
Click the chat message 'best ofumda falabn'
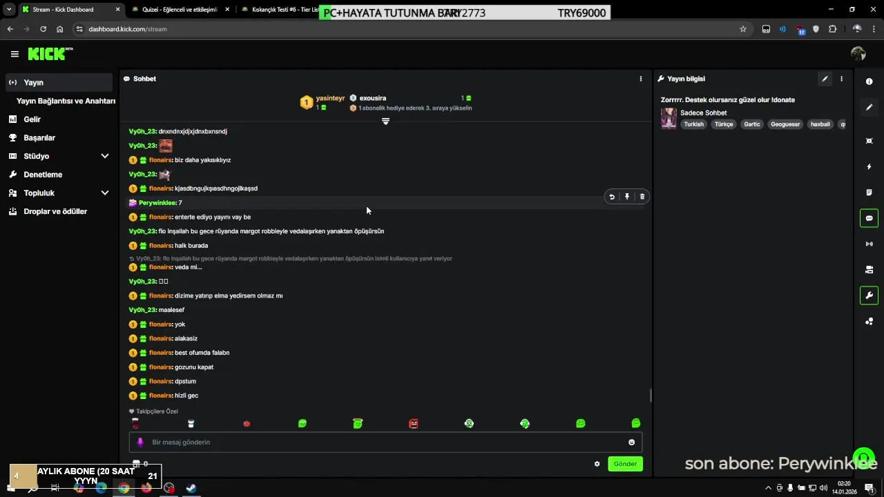pyautogui.click(x=202, y=353)
